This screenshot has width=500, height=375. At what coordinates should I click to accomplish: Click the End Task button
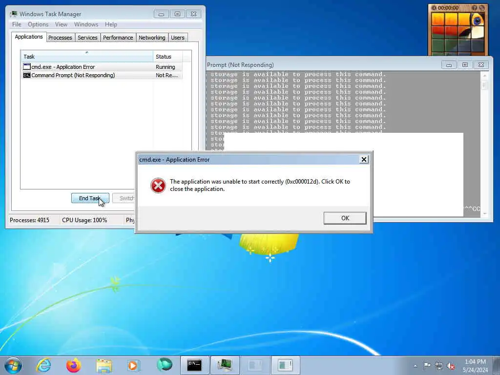coord(90,198)
